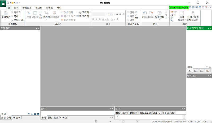Viewport: 212px width, 123px height.
Task: Click the Save disk icon in title bar
Action: 17,3
